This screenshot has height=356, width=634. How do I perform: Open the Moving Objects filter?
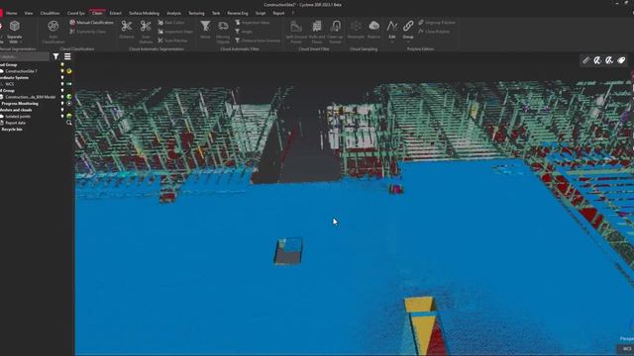tap(223, 32)
